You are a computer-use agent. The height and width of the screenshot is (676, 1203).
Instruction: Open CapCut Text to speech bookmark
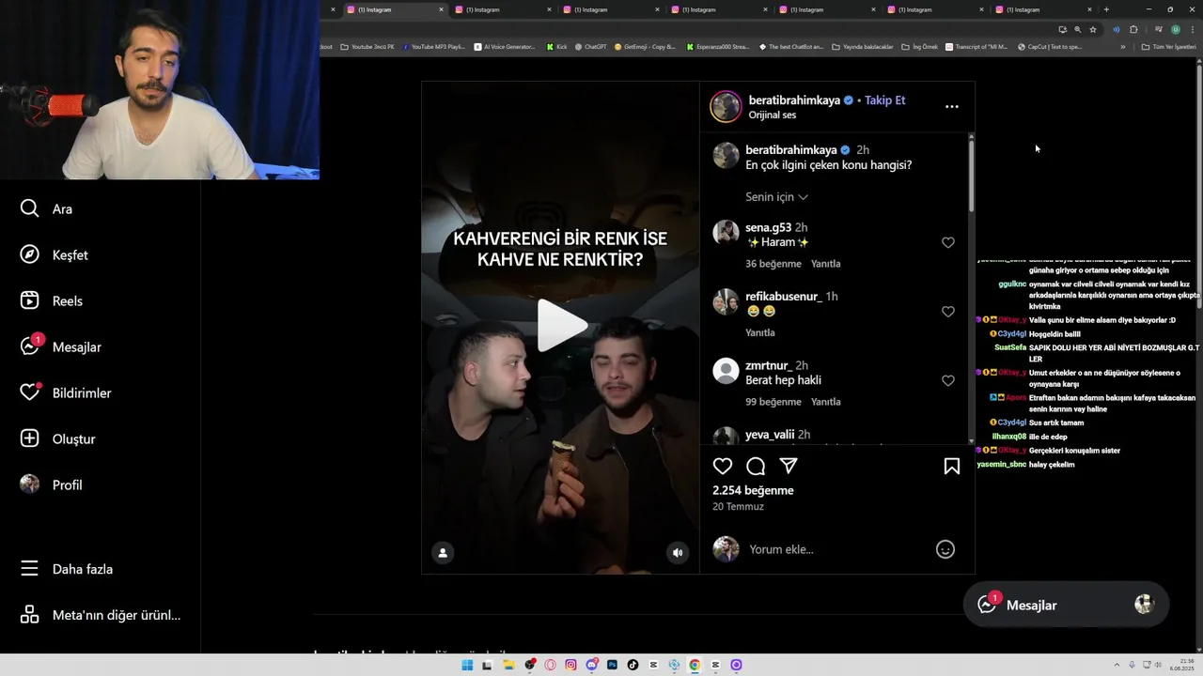click(x=1050, y=47)
